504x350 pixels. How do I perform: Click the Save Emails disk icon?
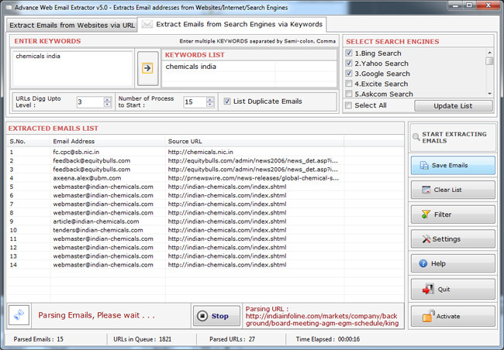coord(424,166)
